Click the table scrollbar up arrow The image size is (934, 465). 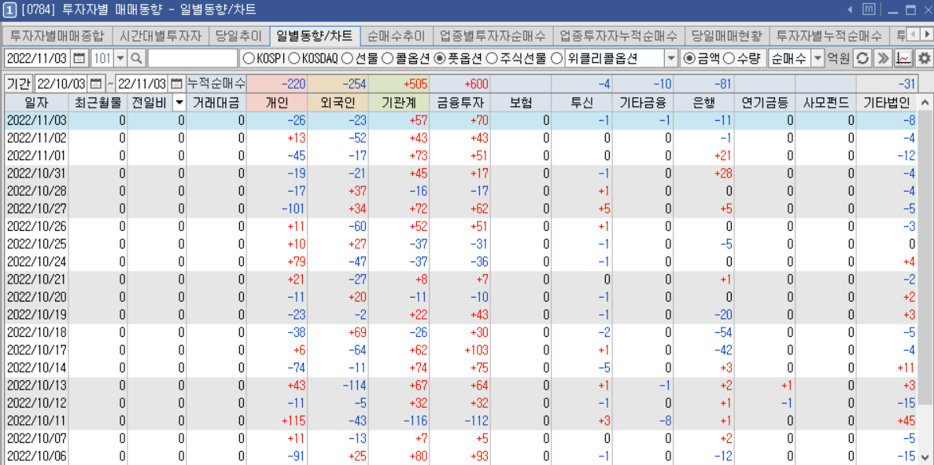pyautogui.click(x=925, y=103)
